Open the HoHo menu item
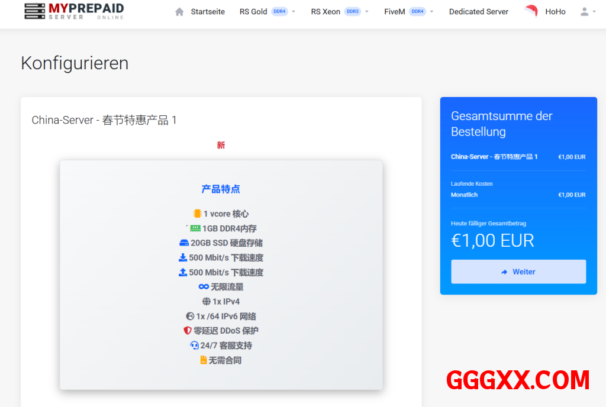 555,12
